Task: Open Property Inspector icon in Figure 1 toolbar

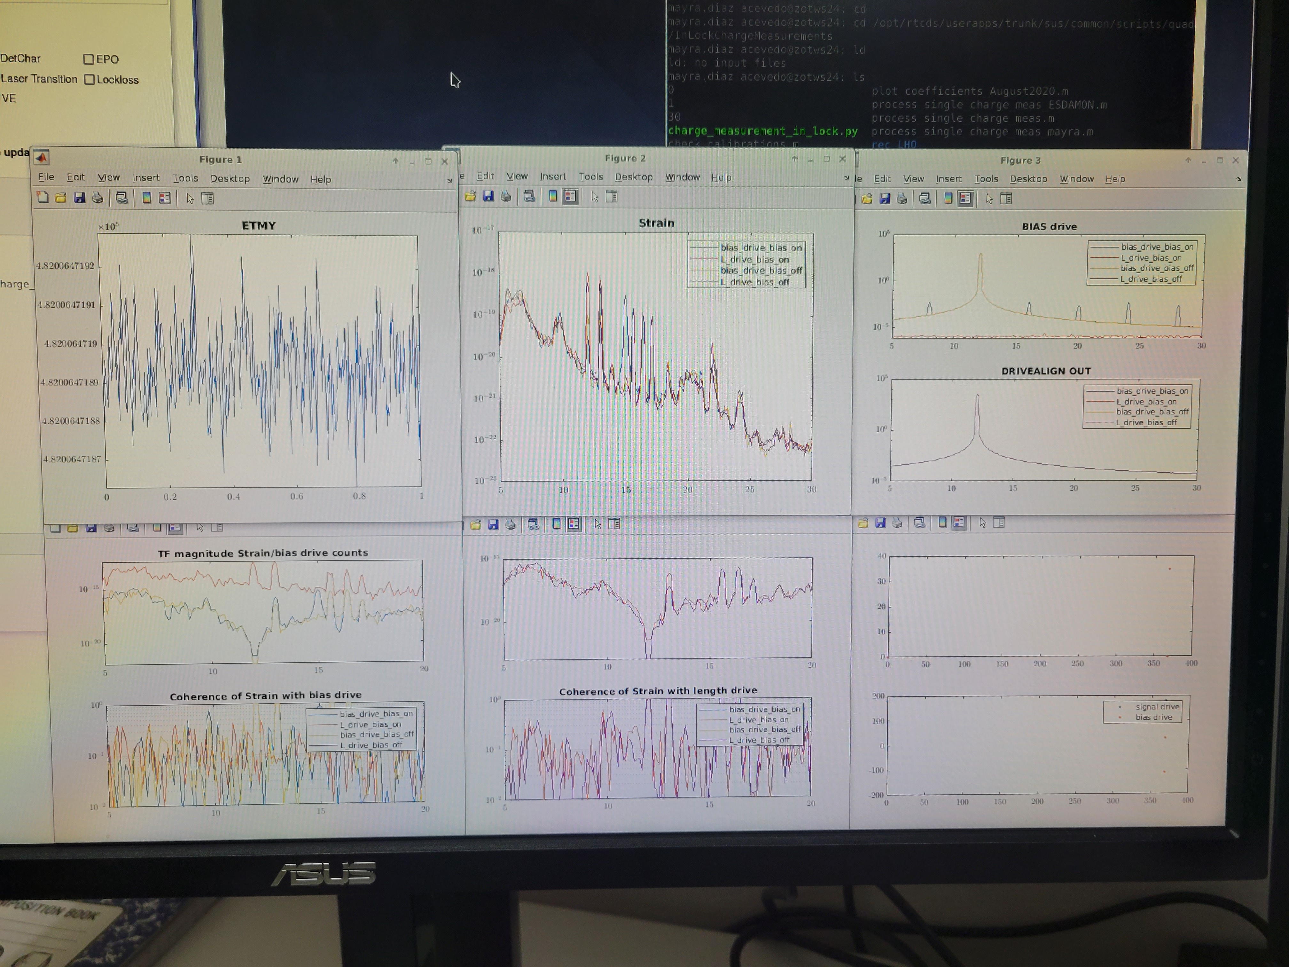Action: (207, 199)
